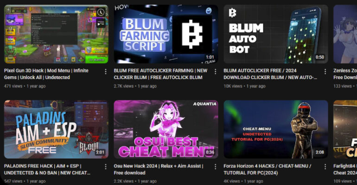This screenshot has height=185, width=357.
Task: Open the Blum Farming Script video thumbnail
Action: pos(166,34)
